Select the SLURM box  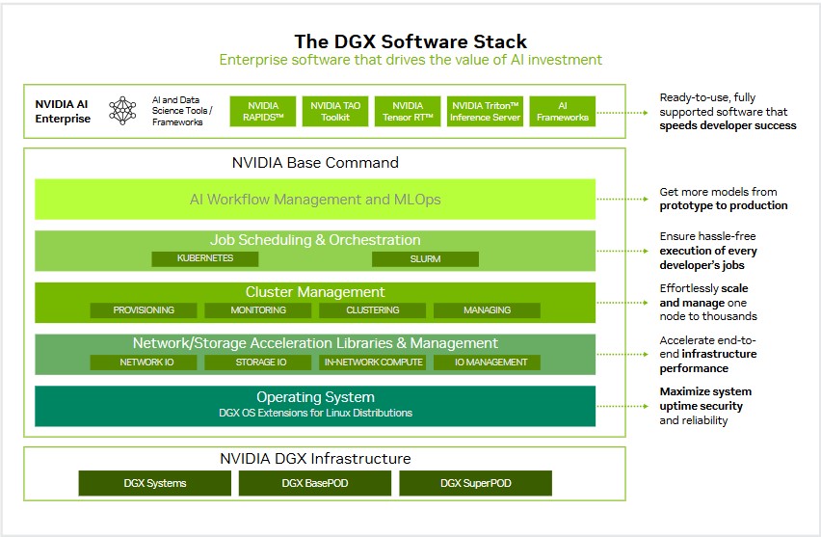[x=425, y=258]
